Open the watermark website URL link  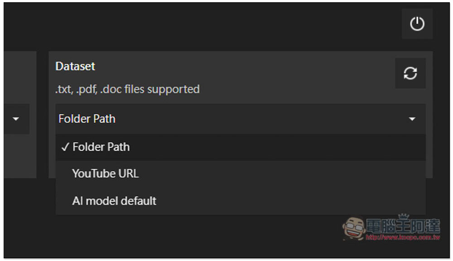(403, 238)
